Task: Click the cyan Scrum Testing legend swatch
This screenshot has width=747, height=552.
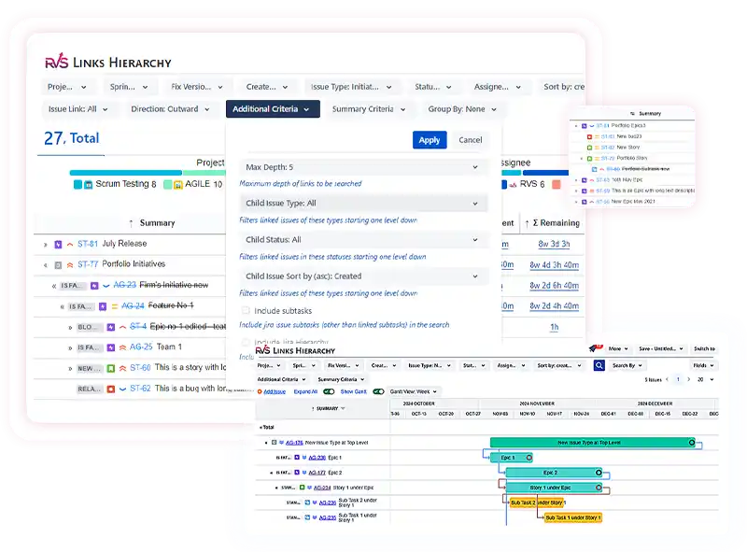Action: [x=78, y=185]
